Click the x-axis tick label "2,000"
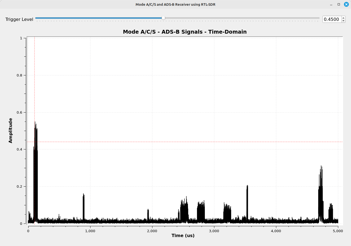The width and height of the screenshot is (351, 246). [x=152, y=231]
